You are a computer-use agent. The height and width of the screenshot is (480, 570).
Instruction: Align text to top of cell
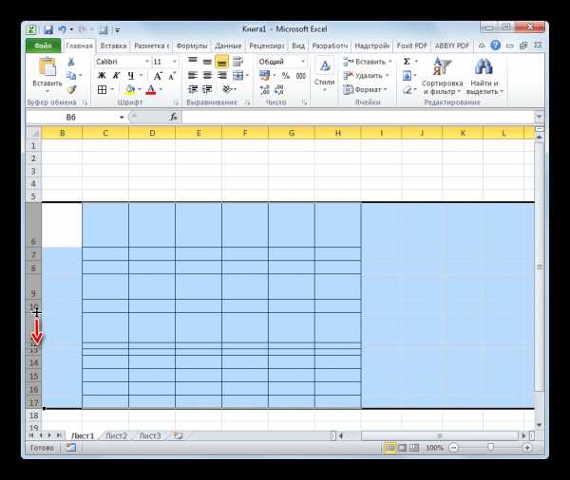pos(193,62)
